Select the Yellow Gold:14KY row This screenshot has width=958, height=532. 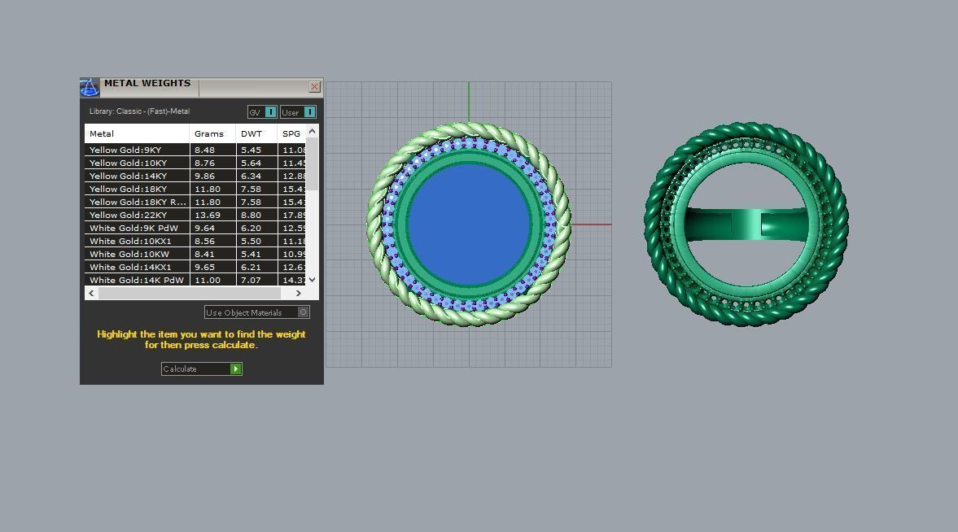[195, 176]
